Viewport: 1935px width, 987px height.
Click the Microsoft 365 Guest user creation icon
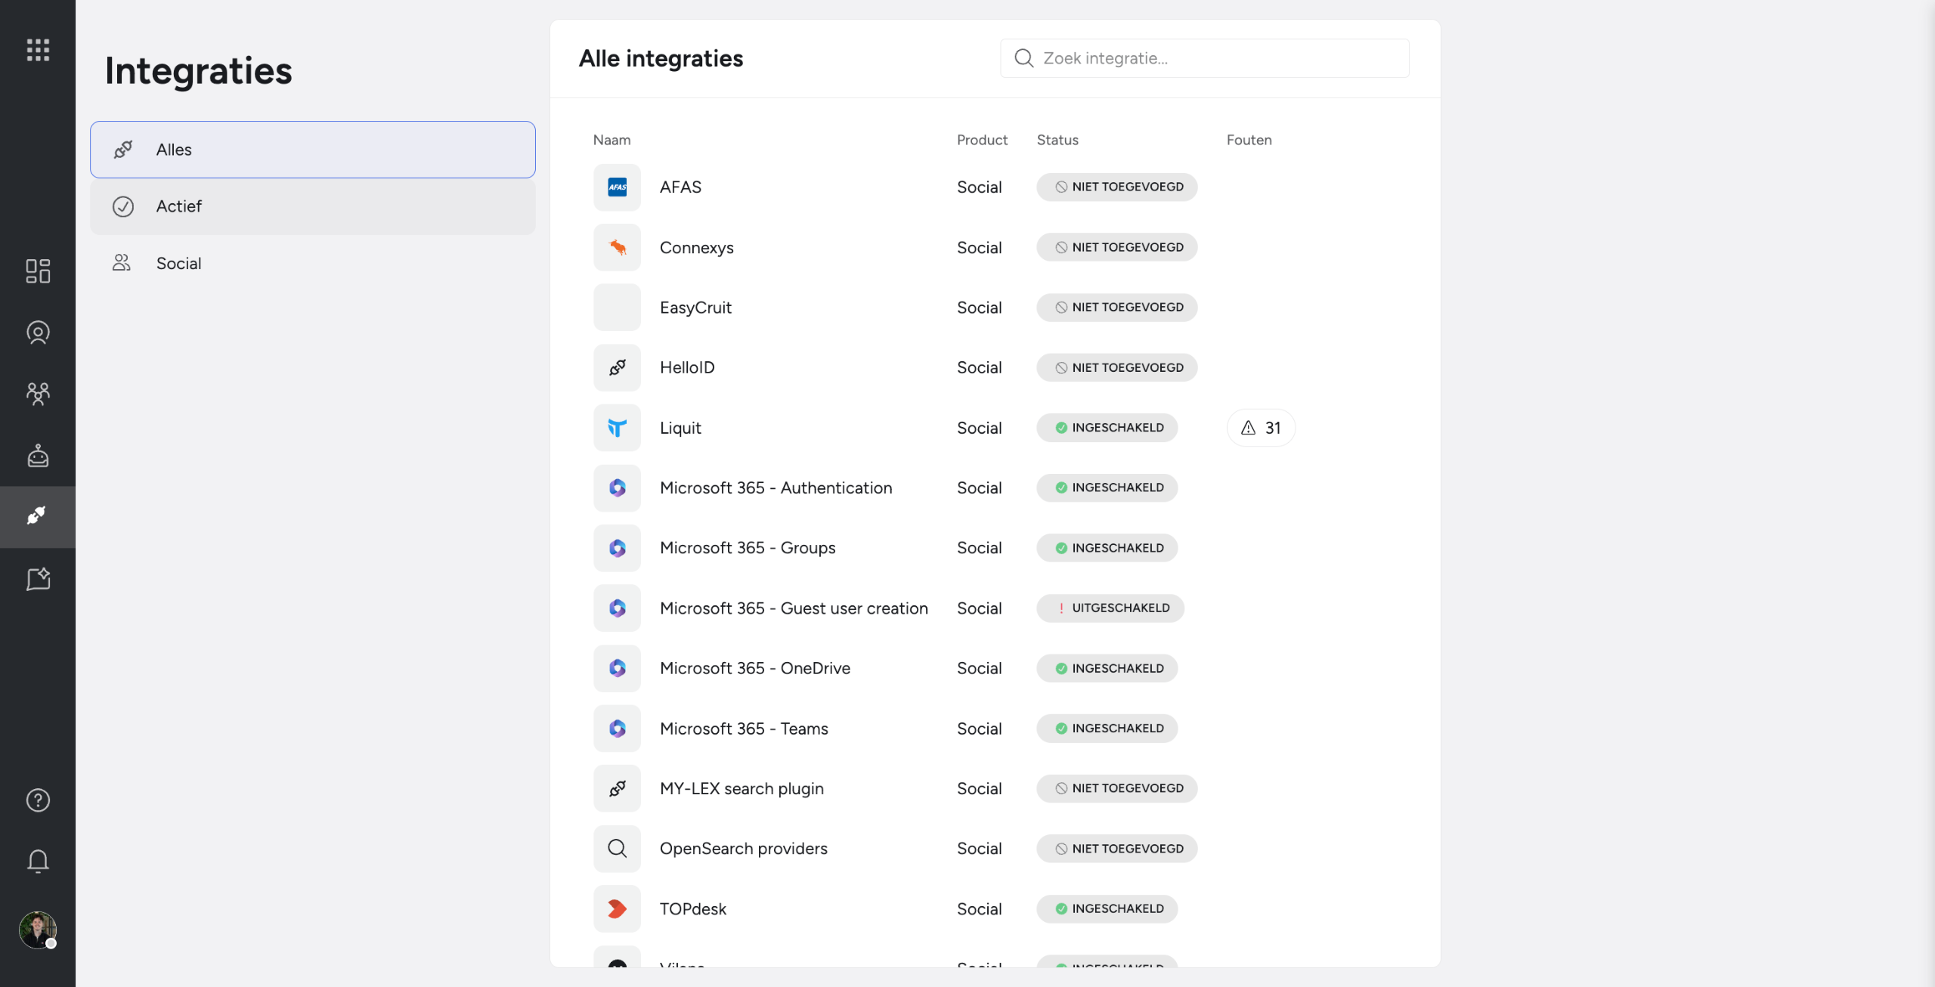[x=617, y=608]
